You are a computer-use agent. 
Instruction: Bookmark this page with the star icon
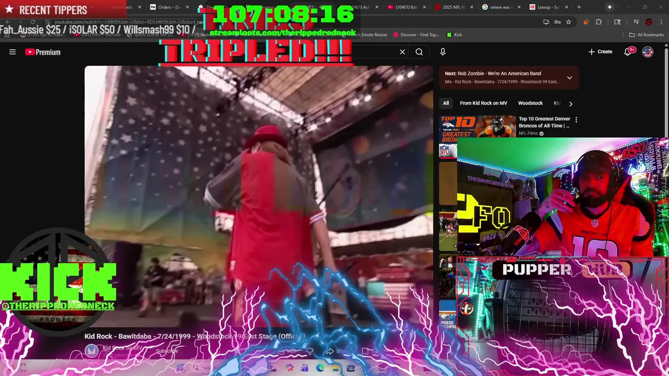[x=569, y=22]
